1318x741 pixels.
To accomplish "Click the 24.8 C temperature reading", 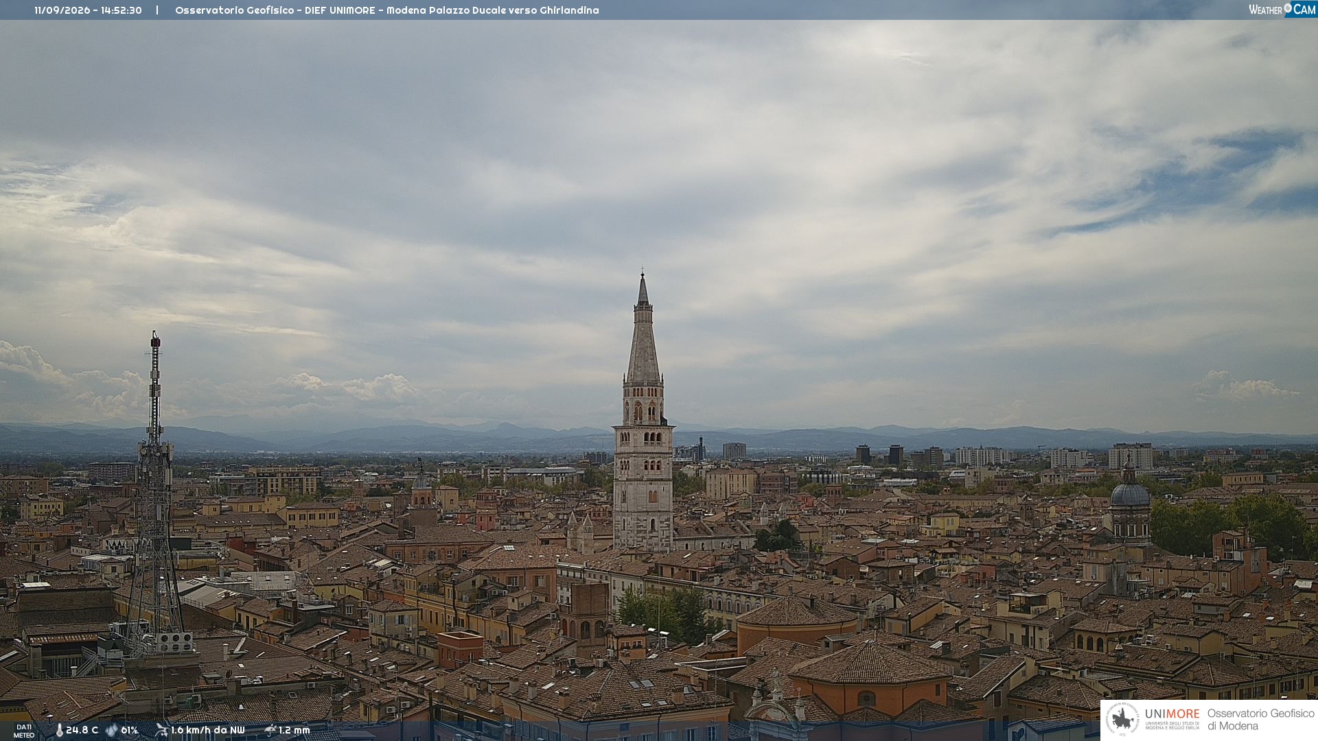I will tap(82, 730).
